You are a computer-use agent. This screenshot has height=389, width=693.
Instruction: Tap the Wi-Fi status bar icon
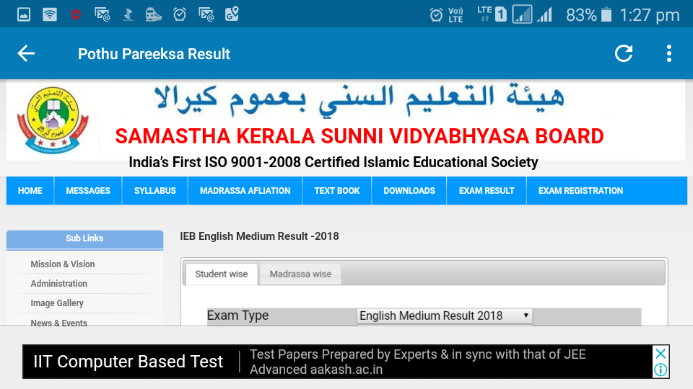tap(50, 14)
